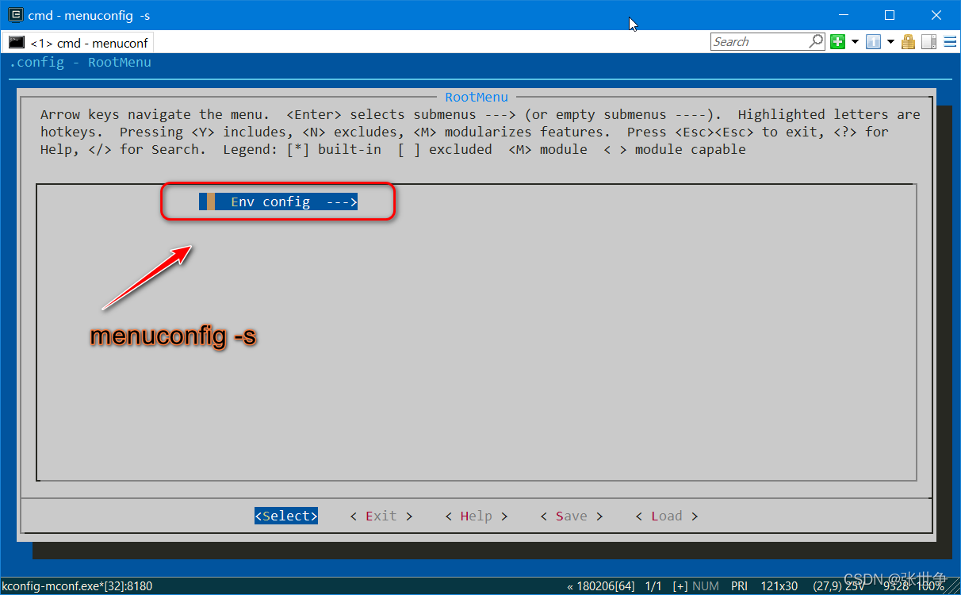The height and width of the screenshot is (595, 961).
Task: Open the dropdown arrow beside console 1
Action: (x=890, y=41)
